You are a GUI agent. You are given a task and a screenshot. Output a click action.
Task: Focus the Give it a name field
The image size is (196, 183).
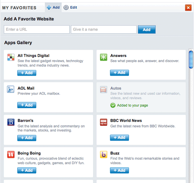104,30
